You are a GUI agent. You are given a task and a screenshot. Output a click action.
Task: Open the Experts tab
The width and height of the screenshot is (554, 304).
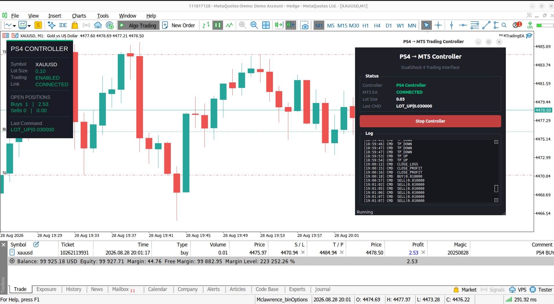coord(297,289)
